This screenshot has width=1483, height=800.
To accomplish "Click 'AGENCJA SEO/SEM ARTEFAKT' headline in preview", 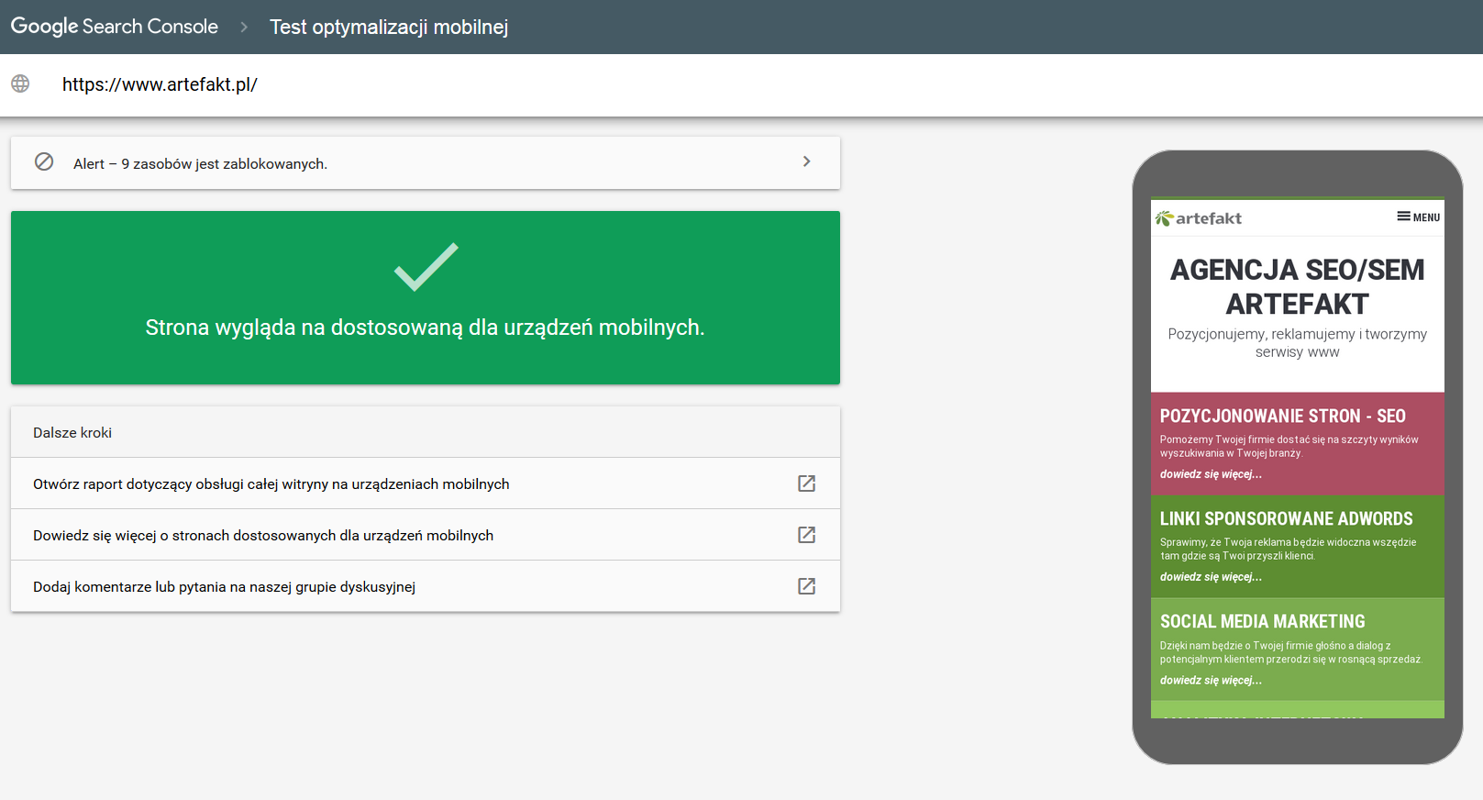I will pos(1298,286).
